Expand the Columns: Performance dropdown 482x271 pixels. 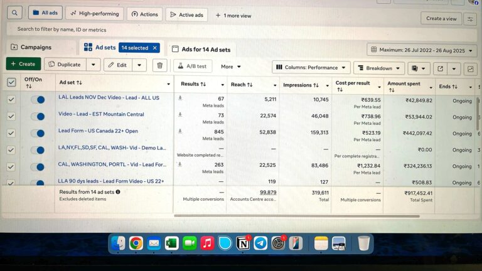[x=311, y=67]
